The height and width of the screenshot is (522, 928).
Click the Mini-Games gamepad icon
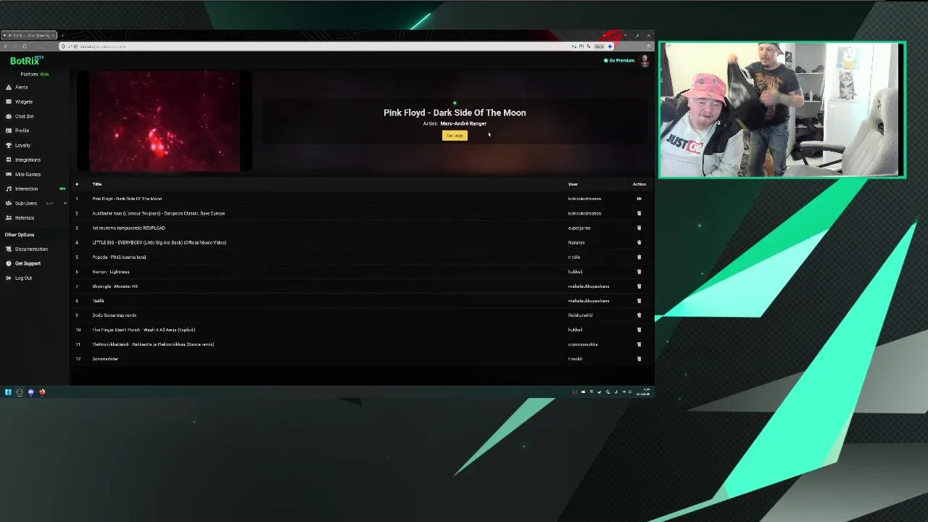click(9, 174)
